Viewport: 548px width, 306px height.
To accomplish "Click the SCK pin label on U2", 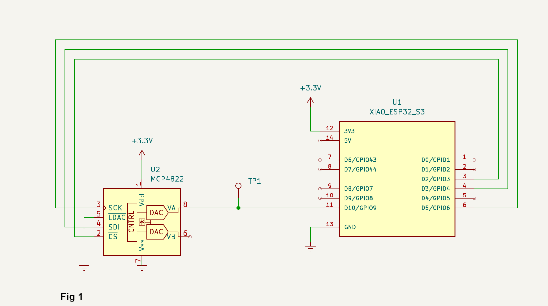I will (115, 208).
